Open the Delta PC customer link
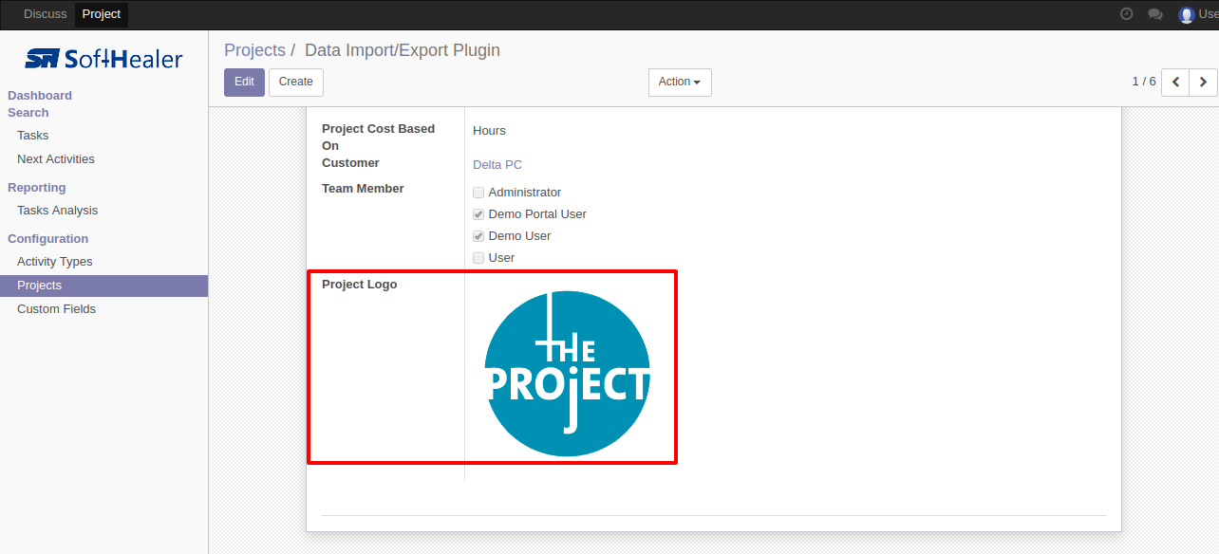Screen dimensions: 1219x554 pyautogui.click(x=497, y=165)
